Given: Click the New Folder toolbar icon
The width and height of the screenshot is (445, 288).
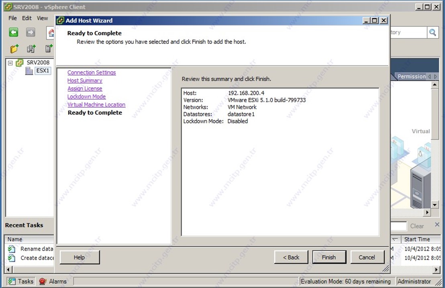Looking at the screenshot, I should coord(14,49).
